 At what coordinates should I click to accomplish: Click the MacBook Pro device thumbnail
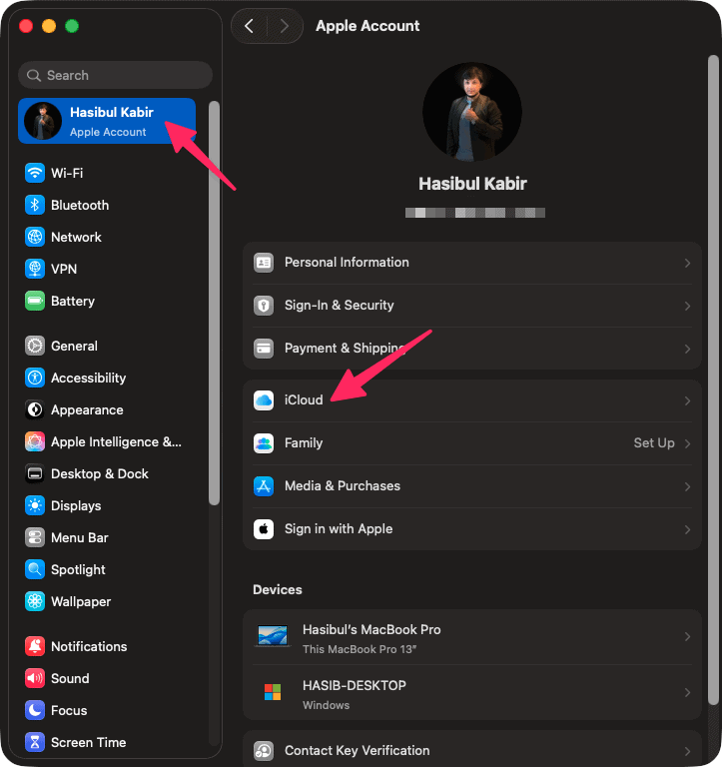tap(273, 636)
